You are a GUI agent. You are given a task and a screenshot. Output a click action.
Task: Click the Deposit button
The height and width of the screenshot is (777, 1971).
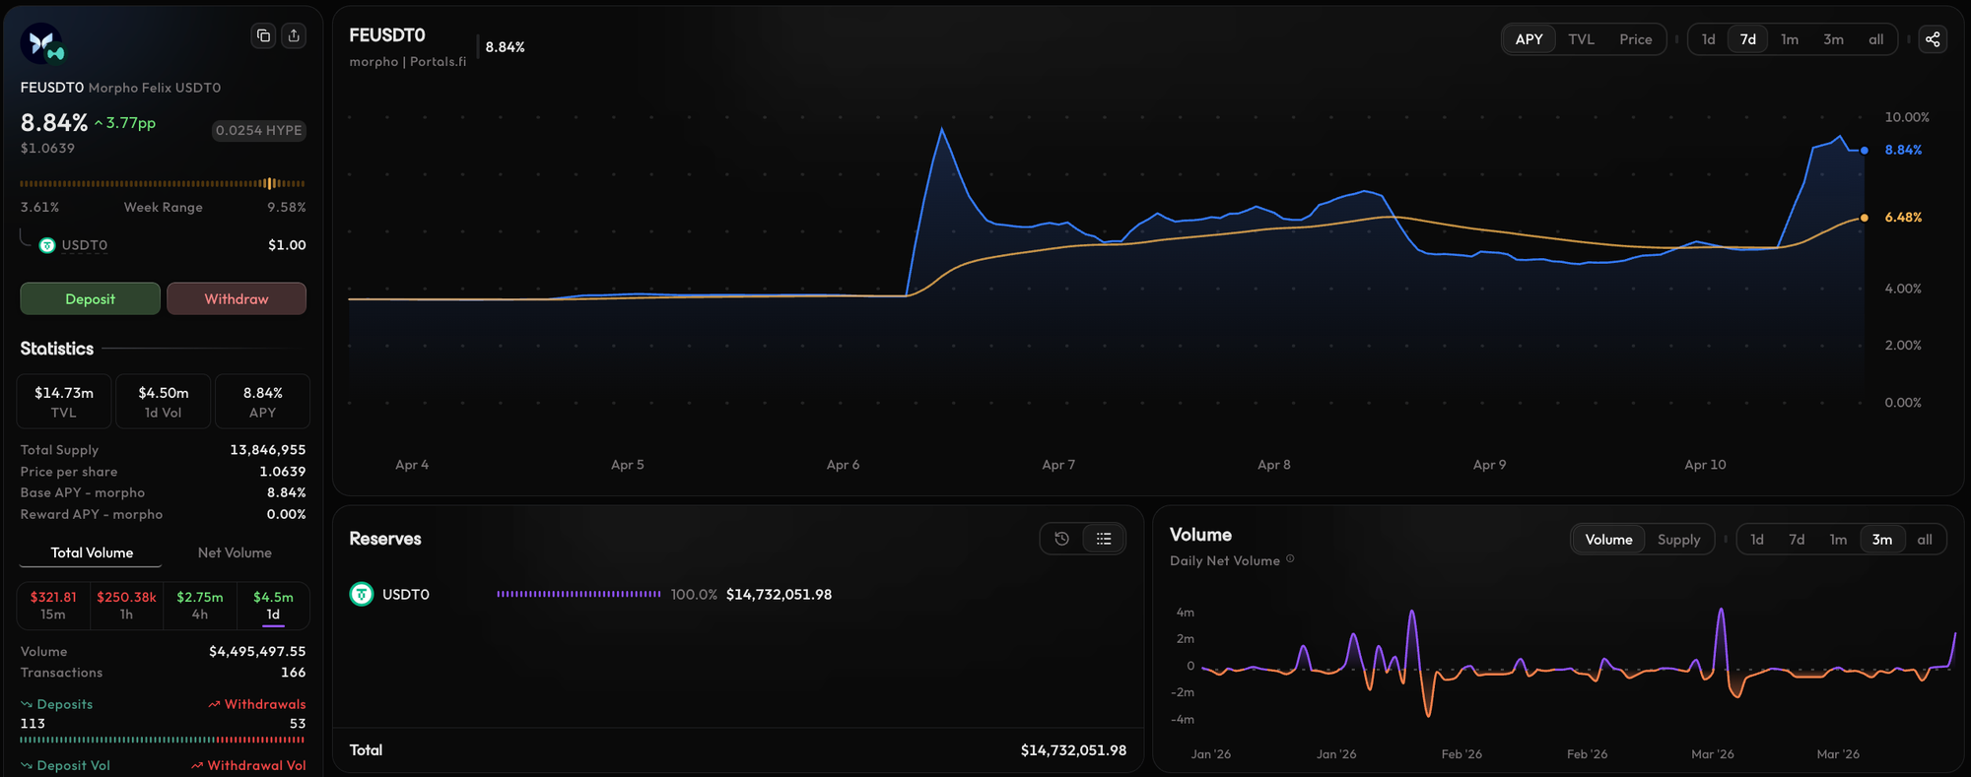click(x=90, y=299)
